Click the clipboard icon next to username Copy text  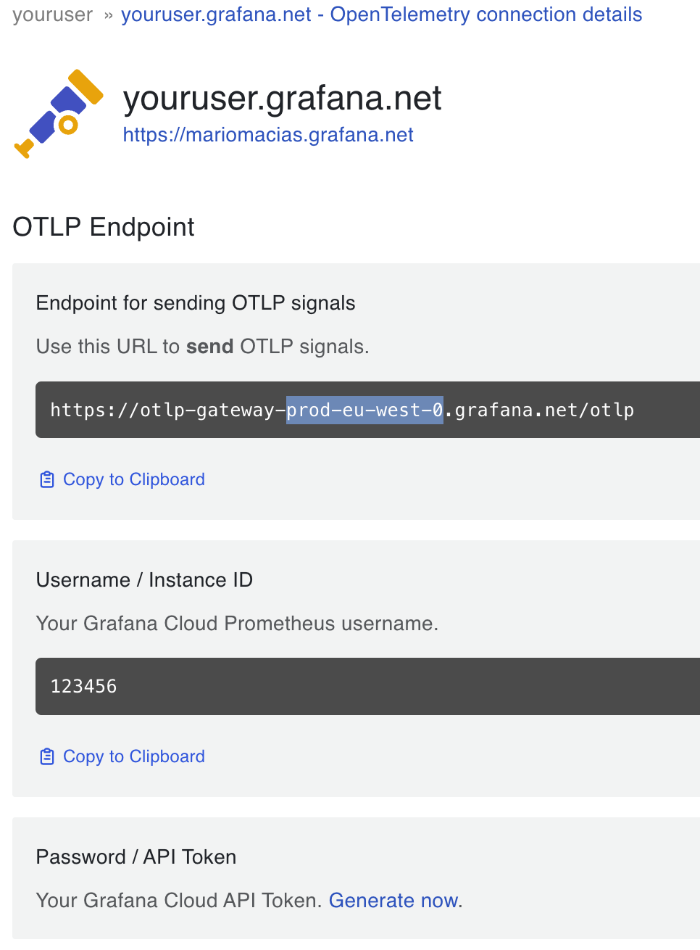click(x=46, y=756)
